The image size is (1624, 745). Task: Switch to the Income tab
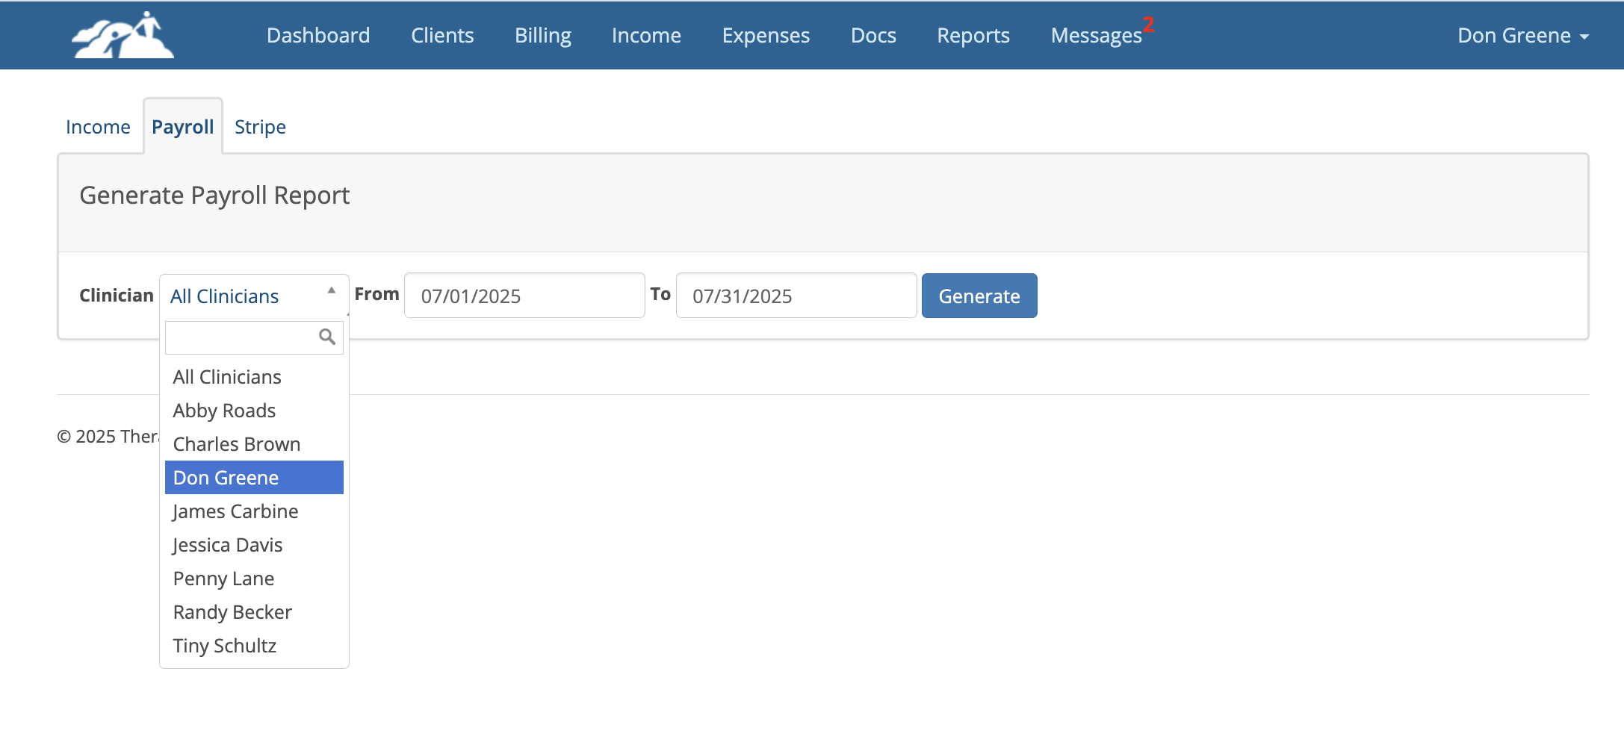[x=98, y=127]
